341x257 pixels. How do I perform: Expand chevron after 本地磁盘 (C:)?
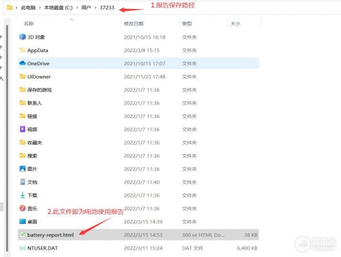pyautogui.click(x=77, y=7)
